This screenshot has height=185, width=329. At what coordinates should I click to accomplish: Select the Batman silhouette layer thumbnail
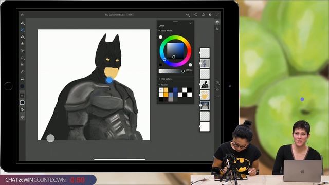(x=205, y=84)
